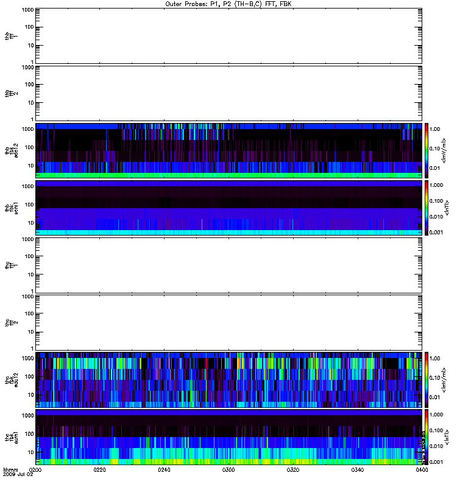Click the thb fbk scm1 spectrogram panel
The width and height of the screenshot is (457, 487).
[228, 208]
